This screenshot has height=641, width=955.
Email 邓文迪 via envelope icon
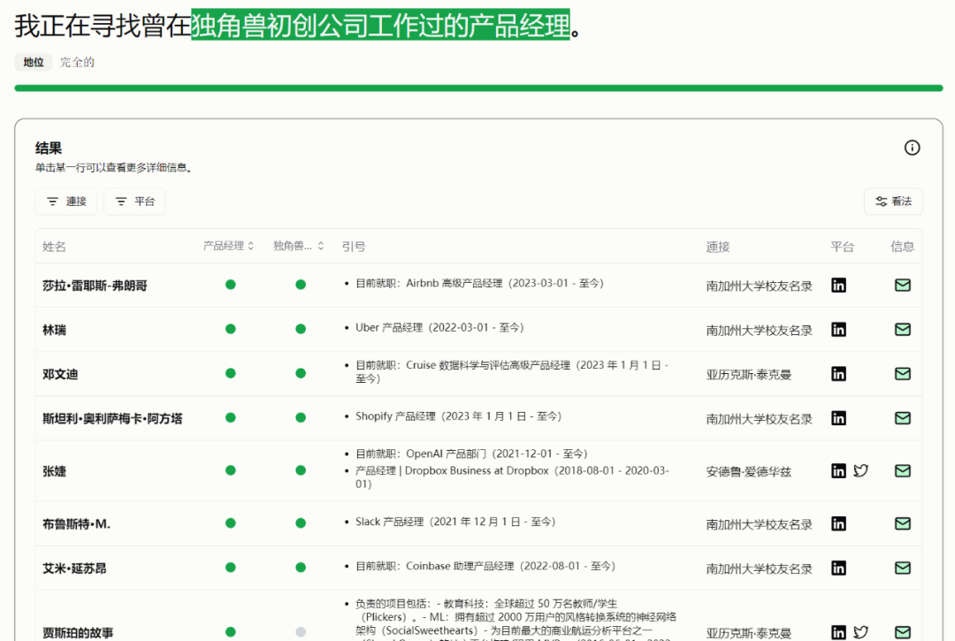[903, 374]
